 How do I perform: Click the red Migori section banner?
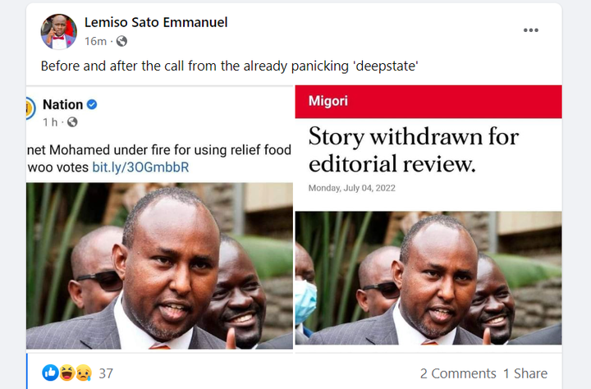pos(428,102)
